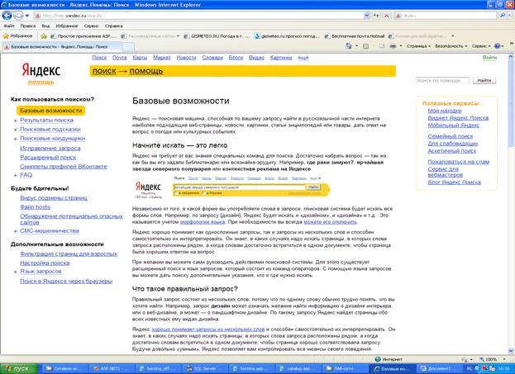Open the «Почта» top navigation link

tap(120, 58)
